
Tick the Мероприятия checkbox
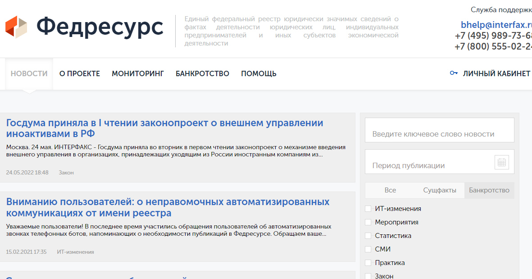[x=368, y=222]
